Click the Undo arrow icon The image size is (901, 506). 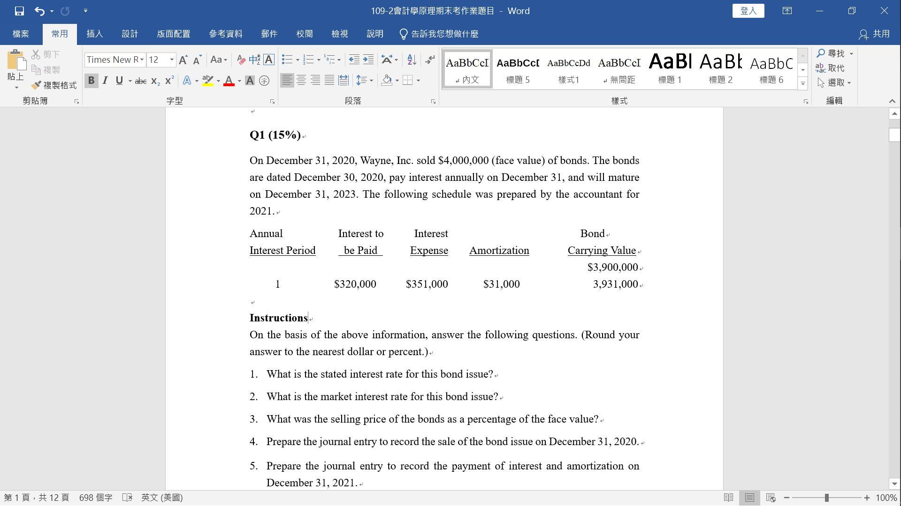click(40, 11)
